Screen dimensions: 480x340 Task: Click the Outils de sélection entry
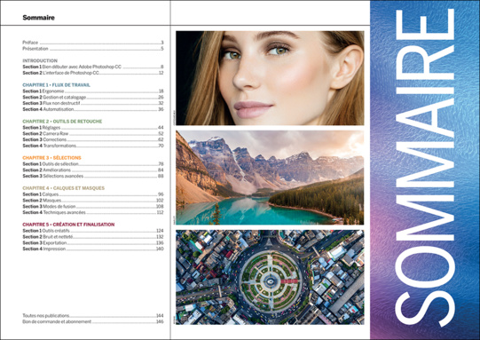tap(93, 164)
